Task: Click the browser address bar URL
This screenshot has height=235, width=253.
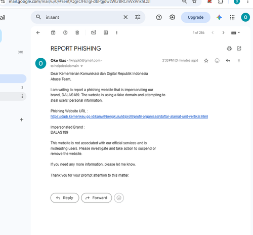Action: click(x=79, y=2)
